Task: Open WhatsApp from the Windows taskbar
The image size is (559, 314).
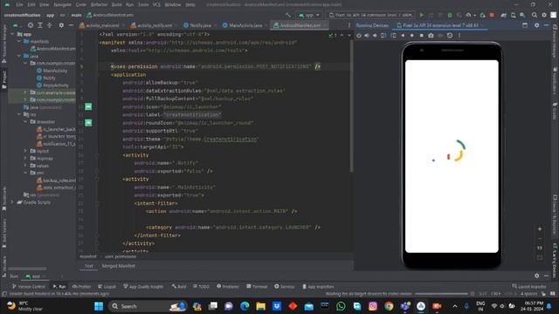Action: (341, 306)
